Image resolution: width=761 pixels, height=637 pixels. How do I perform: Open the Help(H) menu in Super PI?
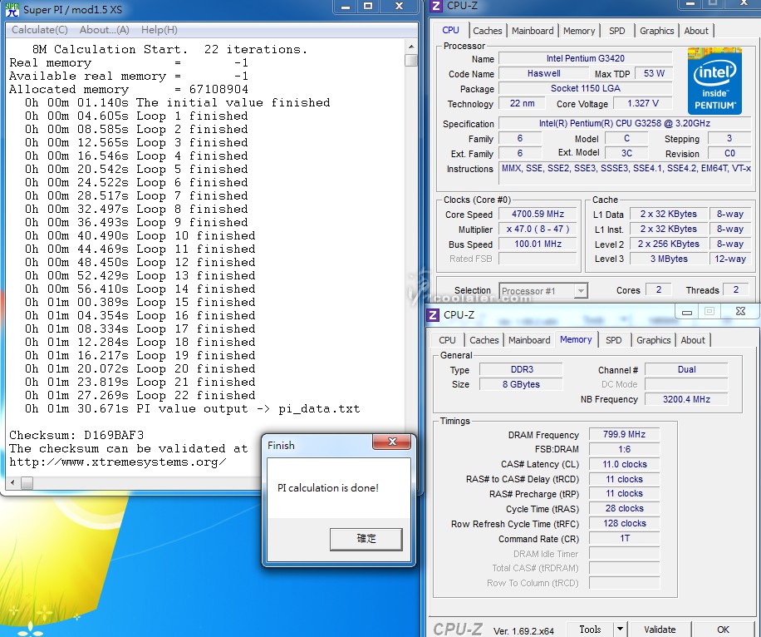160,30
